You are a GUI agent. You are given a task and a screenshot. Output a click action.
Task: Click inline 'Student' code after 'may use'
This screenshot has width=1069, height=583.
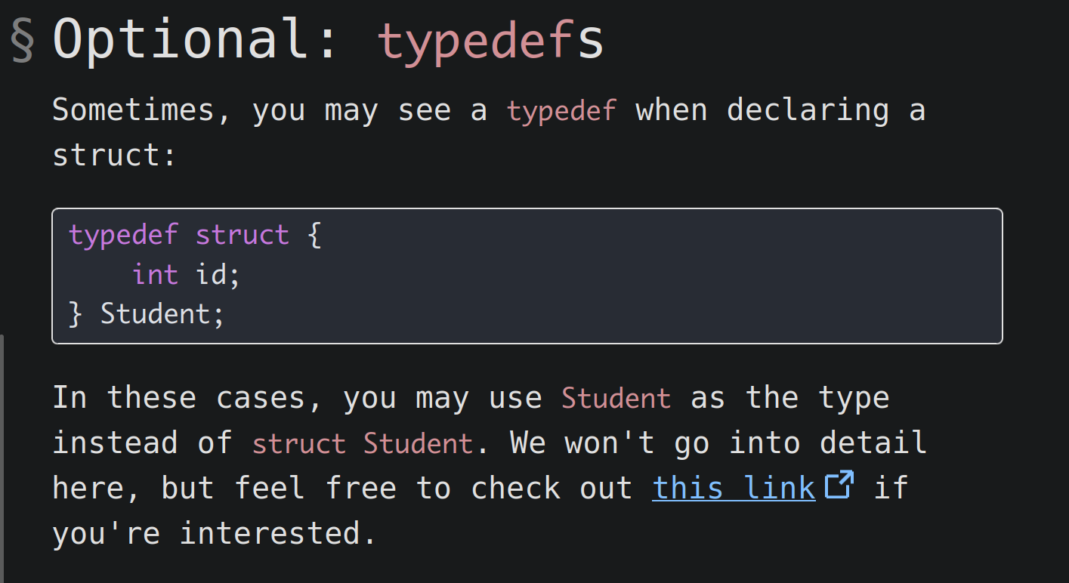(x=616, y=398)
